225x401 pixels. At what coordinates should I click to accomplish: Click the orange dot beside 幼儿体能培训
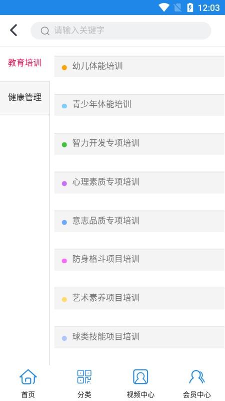pos(64,68)
